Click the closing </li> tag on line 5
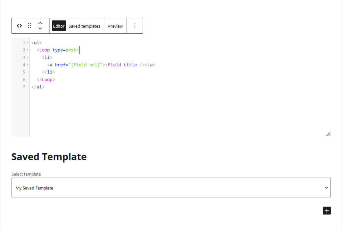Screen dimensions: 342x230 [x=48, y=72]
